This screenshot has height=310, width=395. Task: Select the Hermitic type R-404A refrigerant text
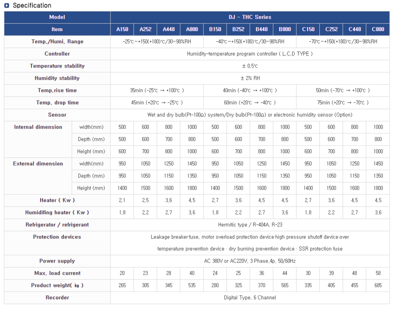tap(250, 225)
